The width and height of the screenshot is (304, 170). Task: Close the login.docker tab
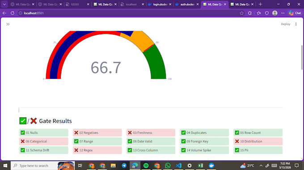pyautogui.click(x=170, y=4)
